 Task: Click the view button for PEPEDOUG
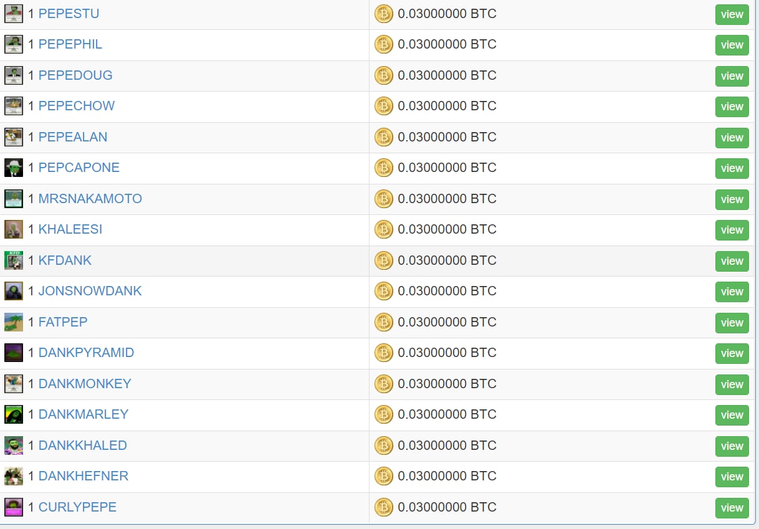point(732,76)
